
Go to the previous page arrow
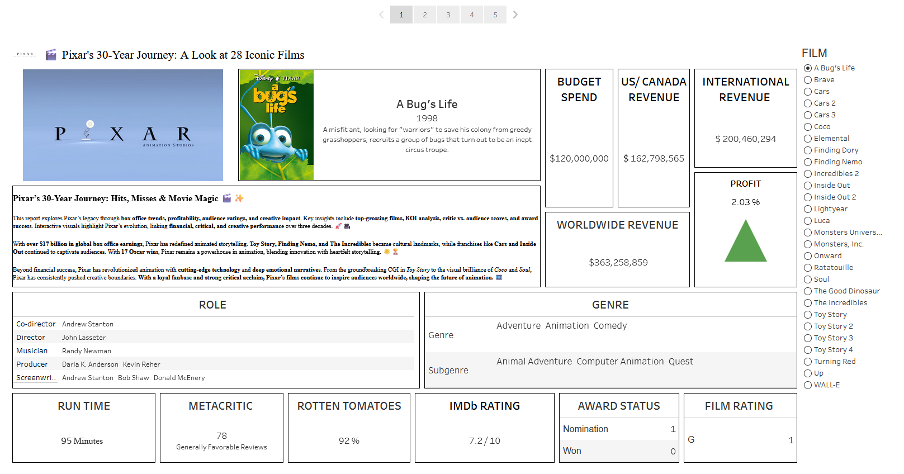click(381, 15)
